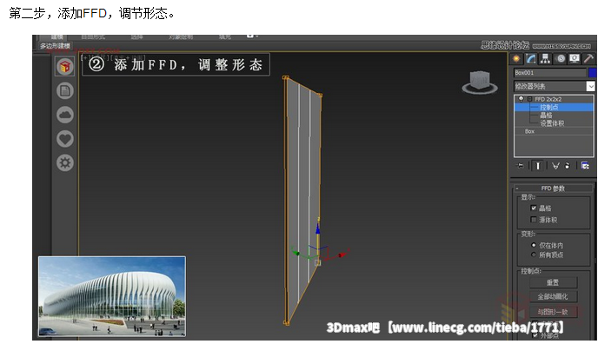Click the 全部动画化 button
Image resolution: width=598 pixels, height=344 pixels.
click(553, 296)
